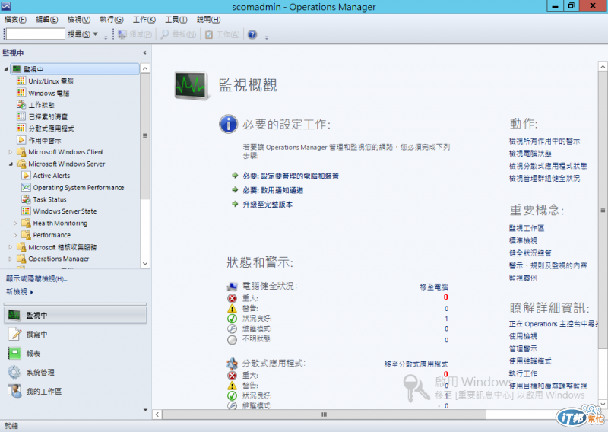This screenshot has height=432, width=608.
Task: Click the Task Status icon
Action: click(x=26, y=199)
